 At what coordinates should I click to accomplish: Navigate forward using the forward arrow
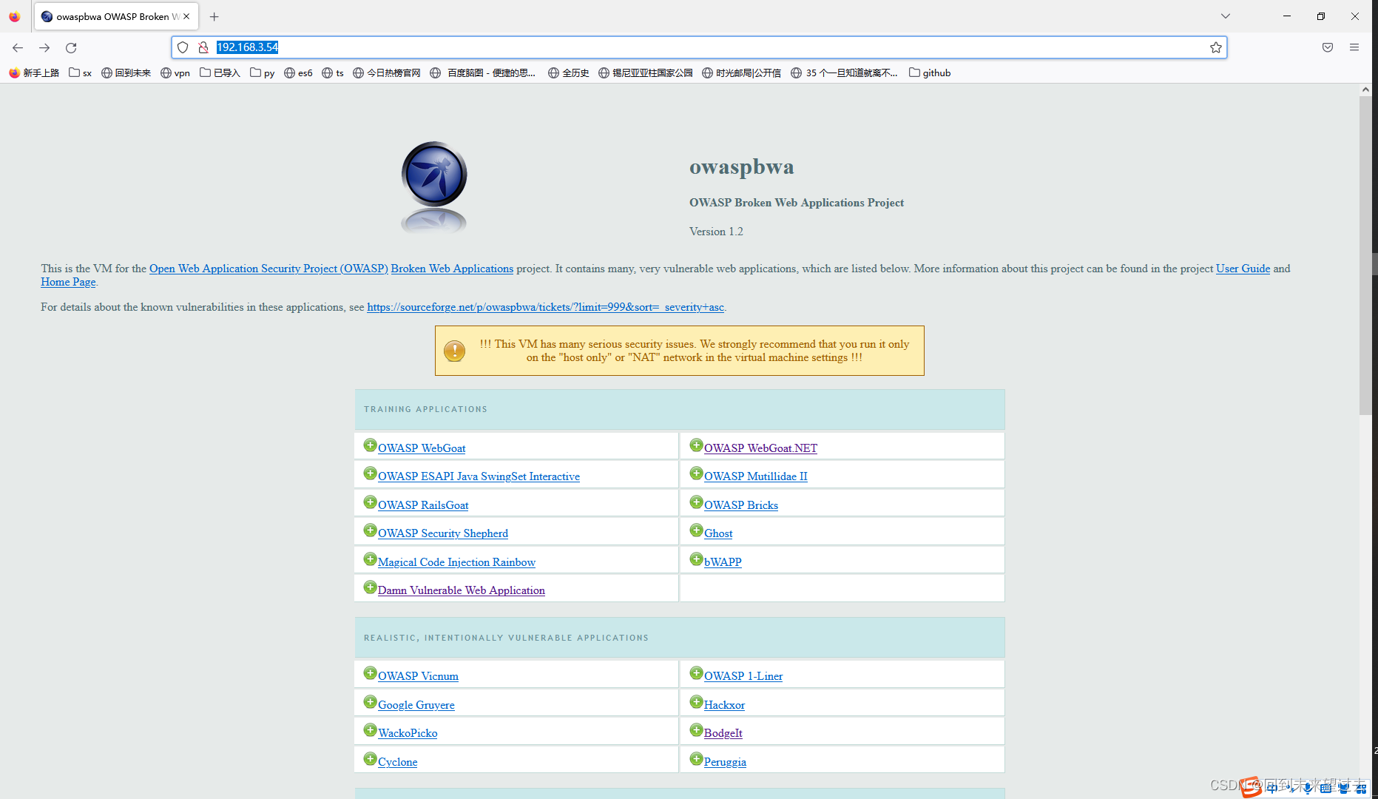[x=44, y=47]
